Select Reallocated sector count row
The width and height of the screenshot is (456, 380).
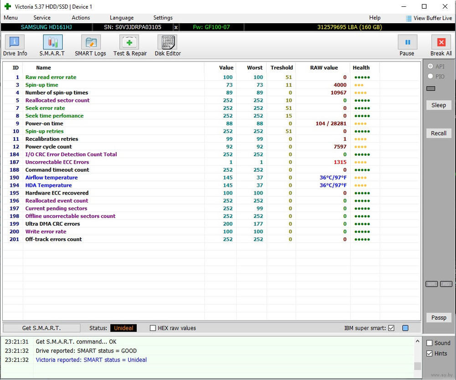click(x=212, y=100)
